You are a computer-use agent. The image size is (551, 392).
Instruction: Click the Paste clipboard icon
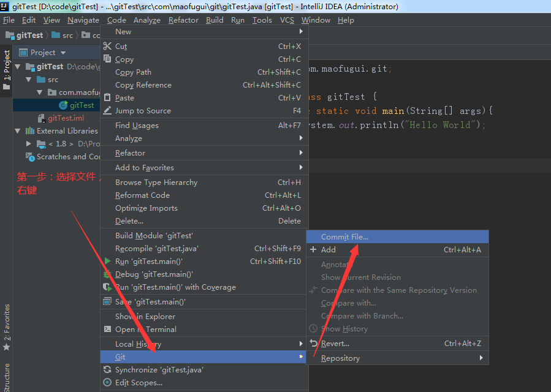(x=107, y=97)
